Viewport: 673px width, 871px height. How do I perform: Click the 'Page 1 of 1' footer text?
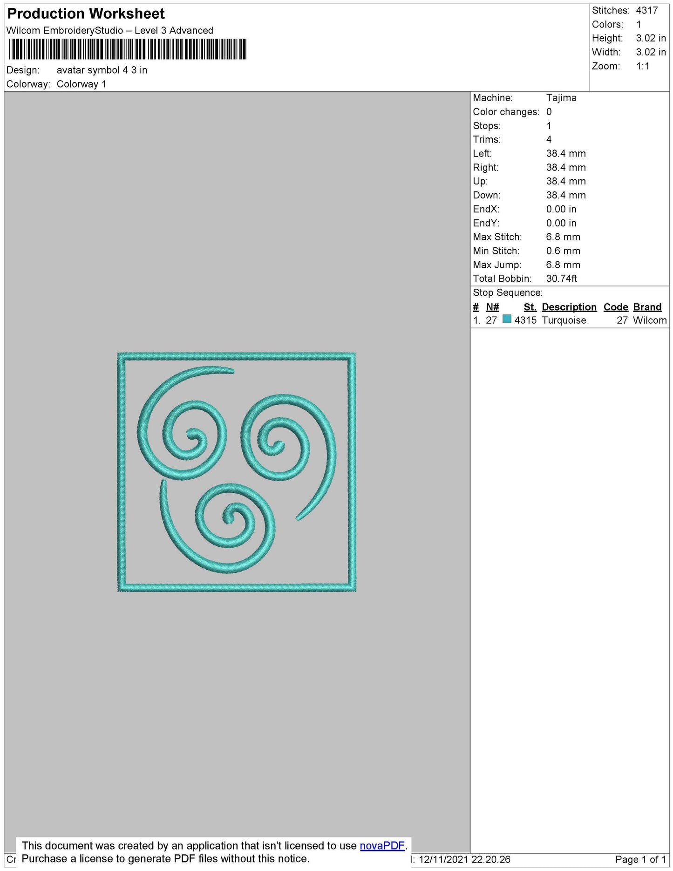pyautogui.click(x=640, y=859)
